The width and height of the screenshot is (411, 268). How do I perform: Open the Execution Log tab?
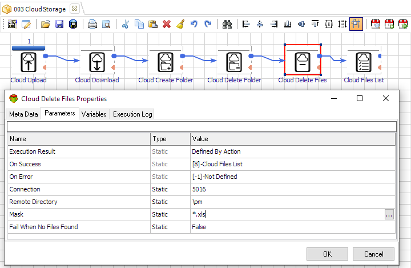coord(132,114)
